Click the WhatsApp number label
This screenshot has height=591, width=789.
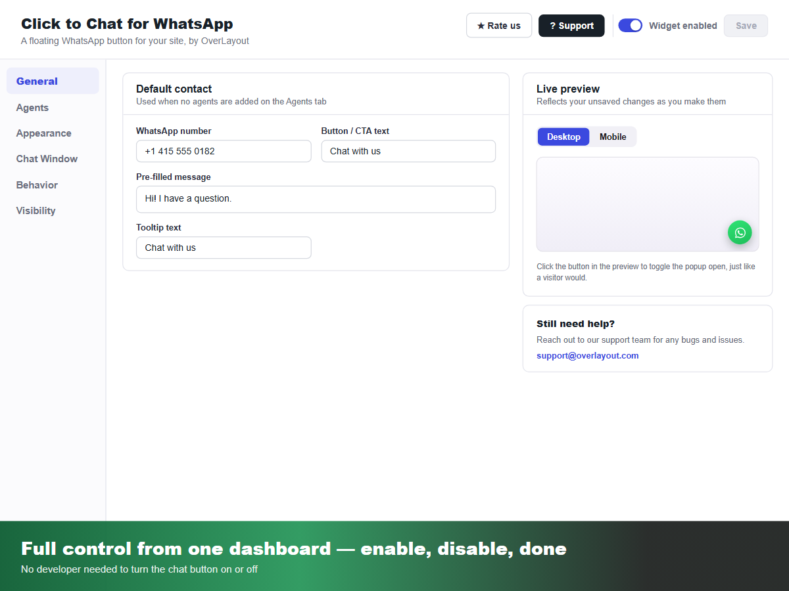coord(174,131)
